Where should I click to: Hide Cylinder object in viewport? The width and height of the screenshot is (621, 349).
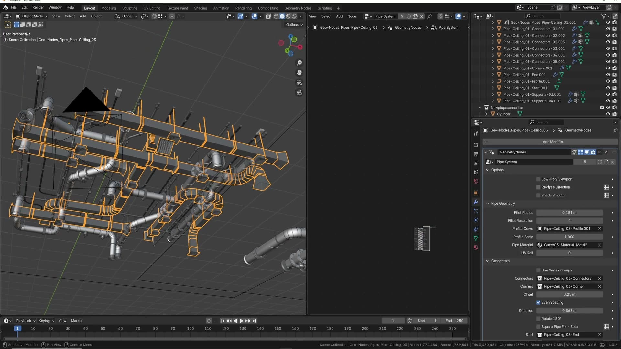click(608, 114)
